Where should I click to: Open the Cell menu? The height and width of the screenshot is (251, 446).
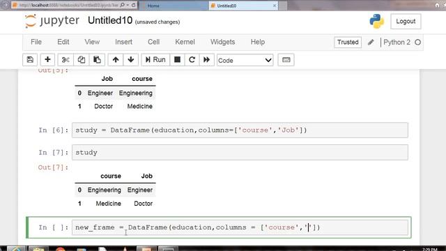[153, 42]
